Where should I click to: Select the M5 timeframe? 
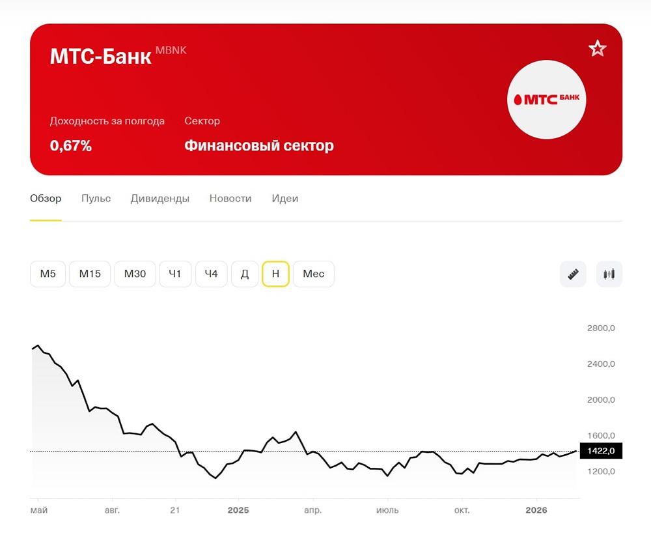click(x=48, y=274)
